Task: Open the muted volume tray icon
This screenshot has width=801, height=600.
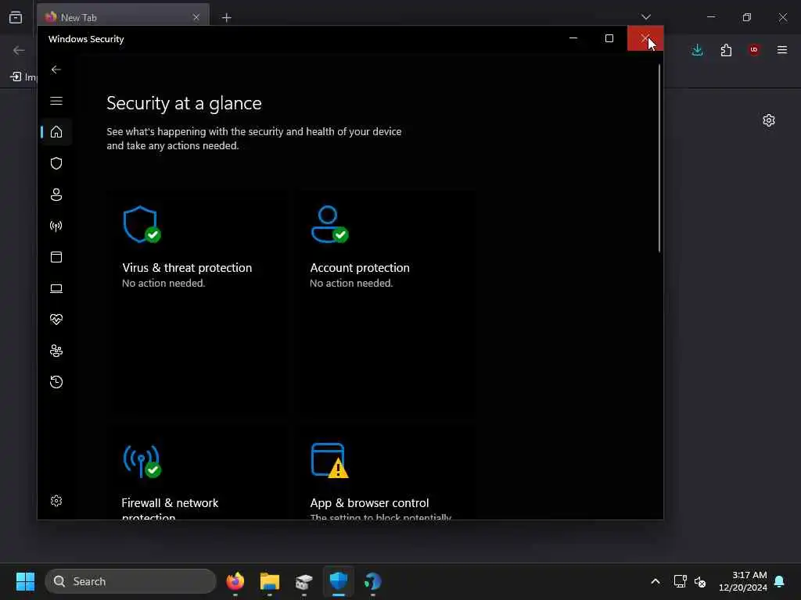Action: 700,581
